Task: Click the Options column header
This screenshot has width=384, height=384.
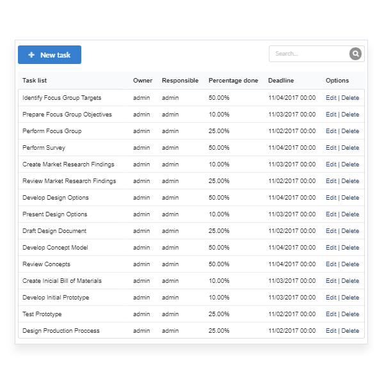Action: click(337, 81)
